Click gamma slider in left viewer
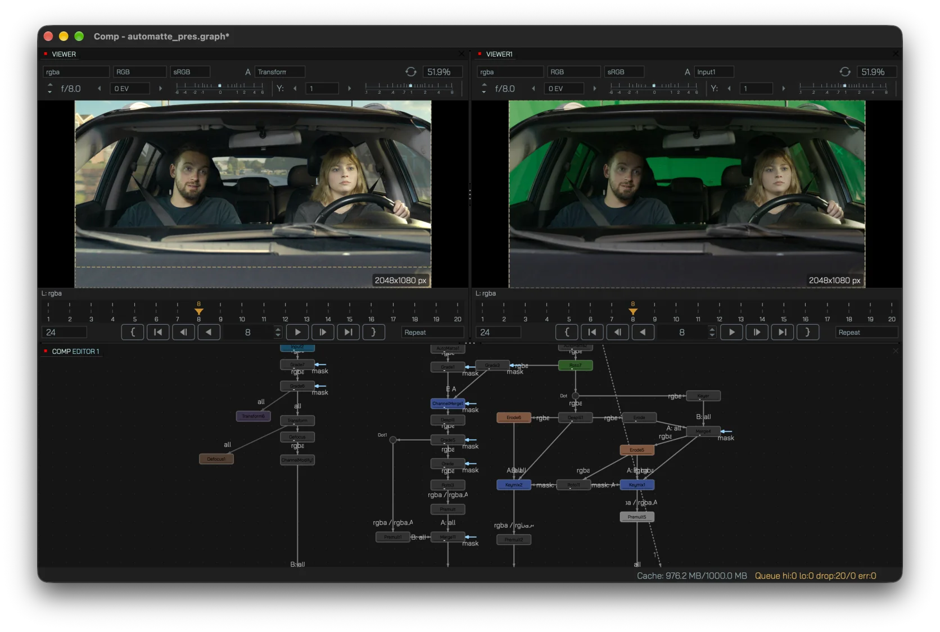 (409, 88)
